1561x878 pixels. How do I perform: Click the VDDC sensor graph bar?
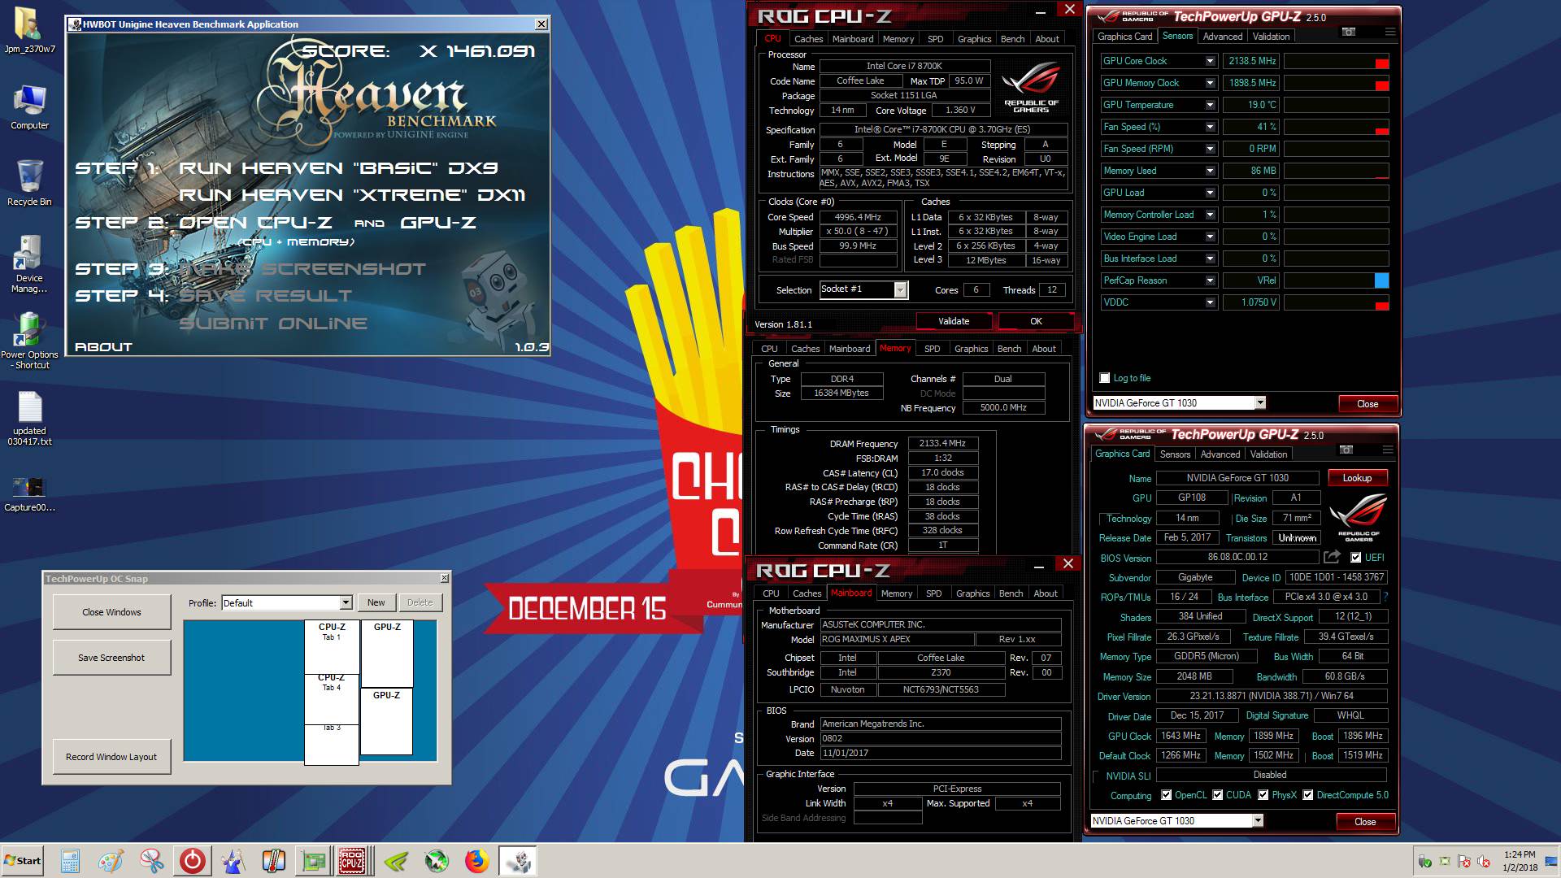tap(1336, 302)
